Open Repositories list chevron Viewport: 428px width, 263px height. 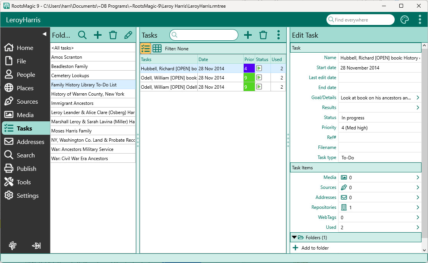418,207
